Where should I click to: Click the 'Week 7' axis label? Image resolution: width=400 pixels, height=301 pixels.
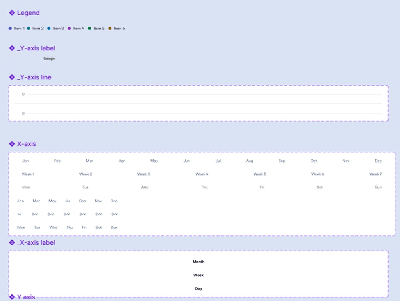[375, 174]
